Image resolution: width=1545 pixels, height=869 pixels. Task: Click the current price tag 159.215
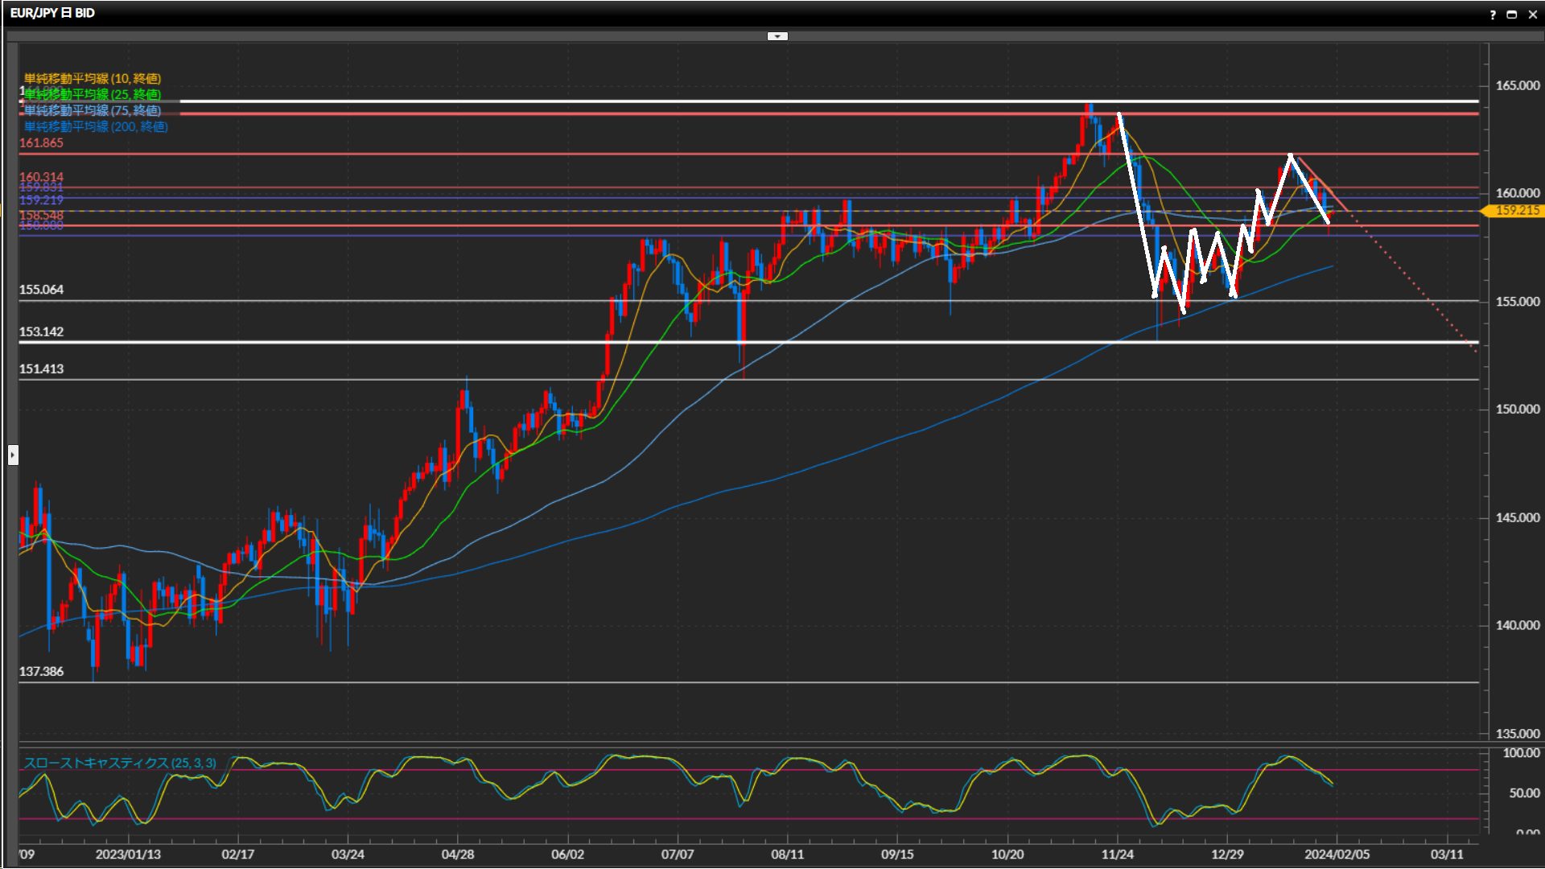tap(1516, 210)
